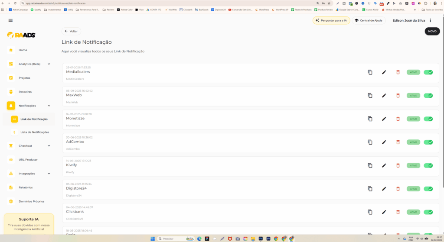This screenshot has width=444, height=242.
Task: Click the Voltar back button
Action: point(71,31)
